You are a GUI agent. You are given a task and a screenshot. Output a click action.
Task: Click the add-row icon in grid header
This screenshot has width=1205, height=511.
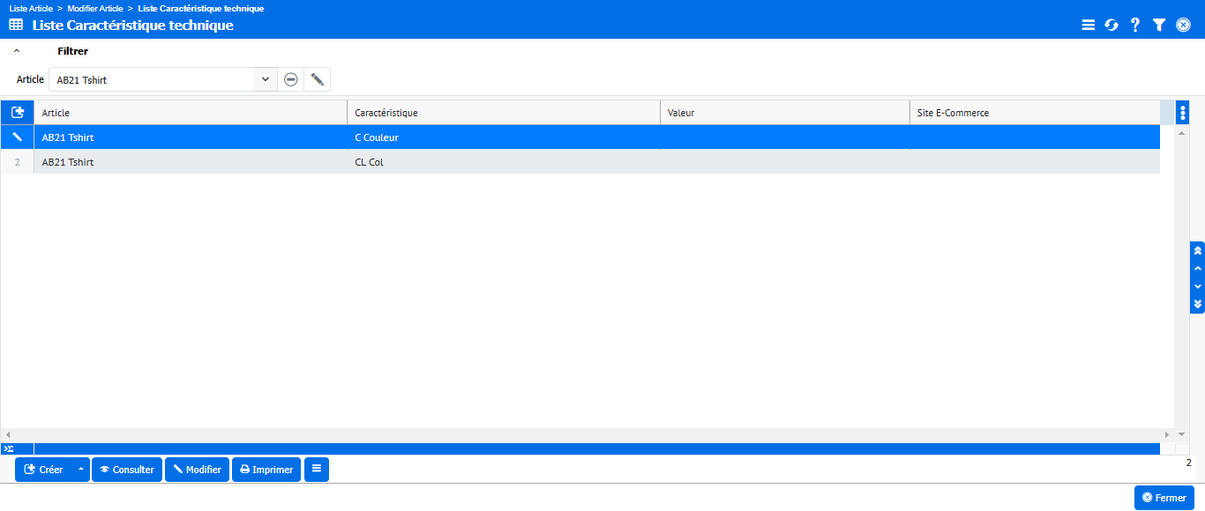tap(17, 113)
